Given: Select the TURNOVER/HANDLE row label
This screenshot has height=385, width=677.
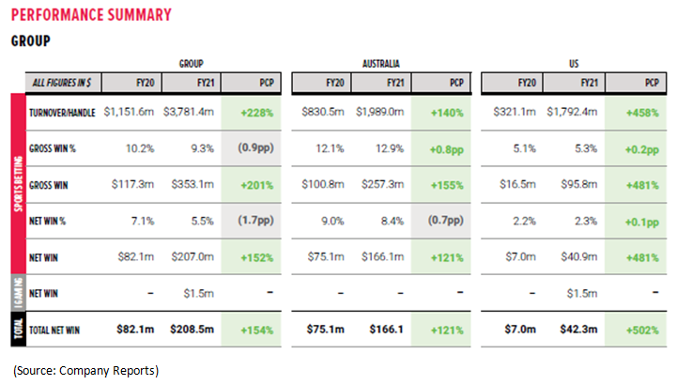Looking at the screenshot, I should (64, 111).
